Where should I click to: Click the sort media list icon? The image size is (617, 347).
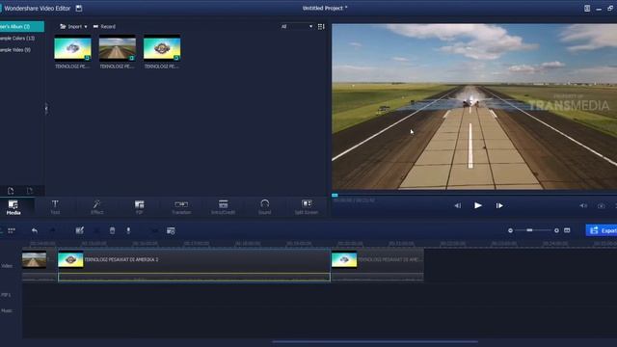(x=321, y=26)
